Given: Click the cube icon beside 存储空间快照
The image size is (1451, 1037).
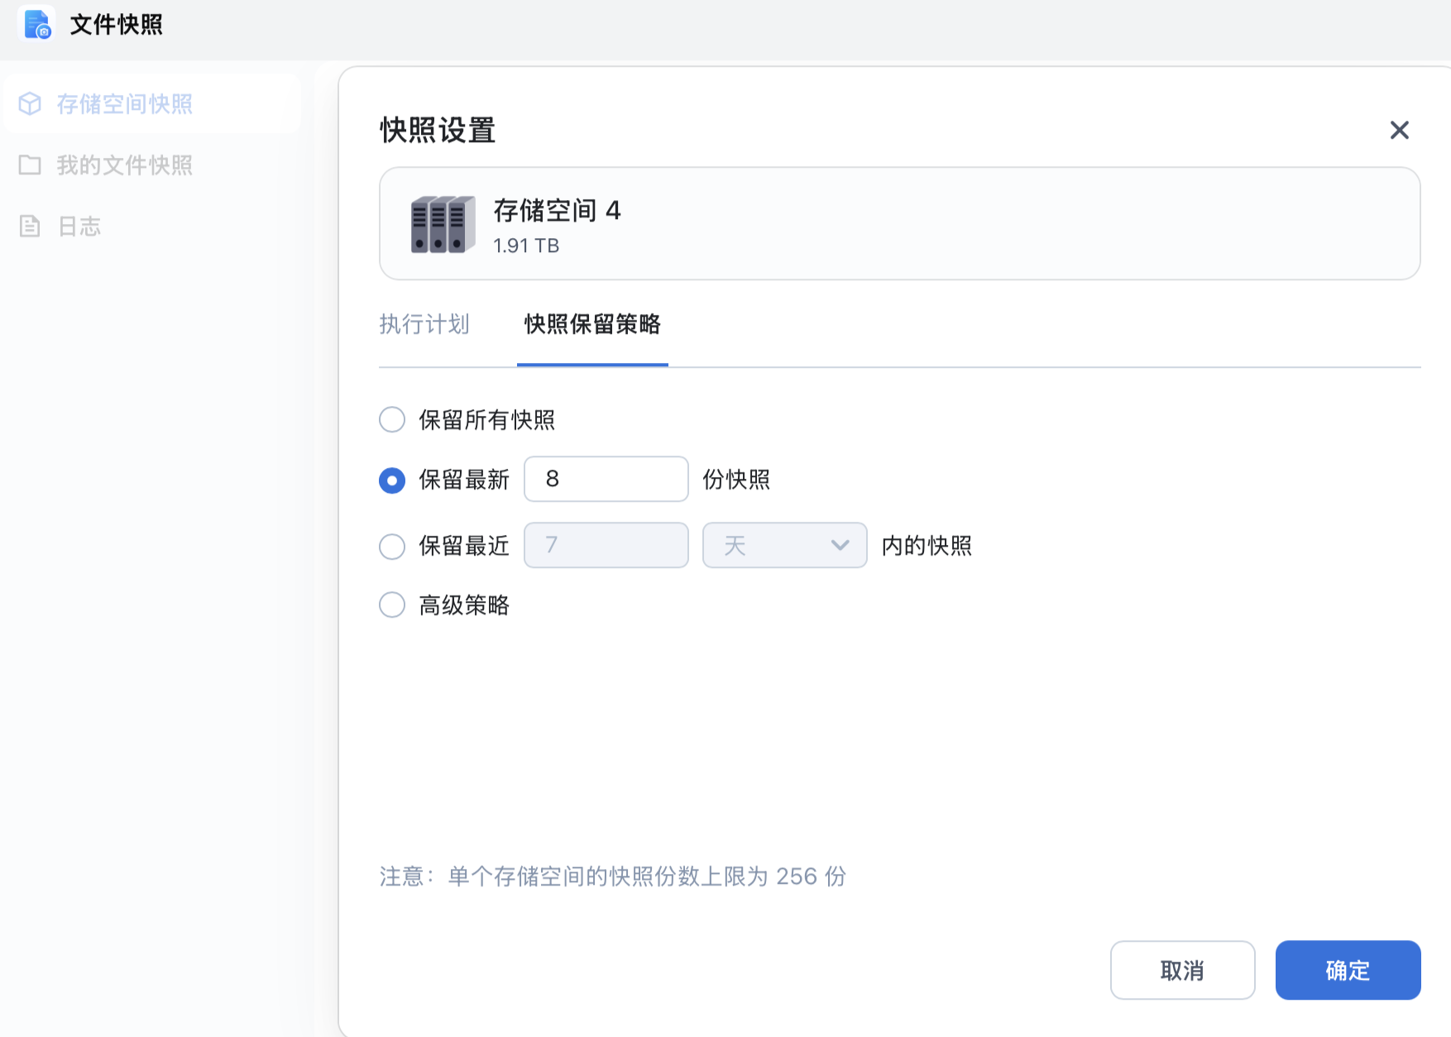Looking at the screenshot, I should tap(30, 103).
